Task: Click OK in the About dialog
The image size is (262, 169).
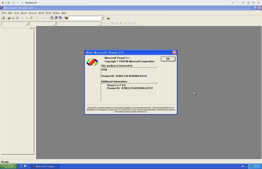Action: tap(168, 59)
